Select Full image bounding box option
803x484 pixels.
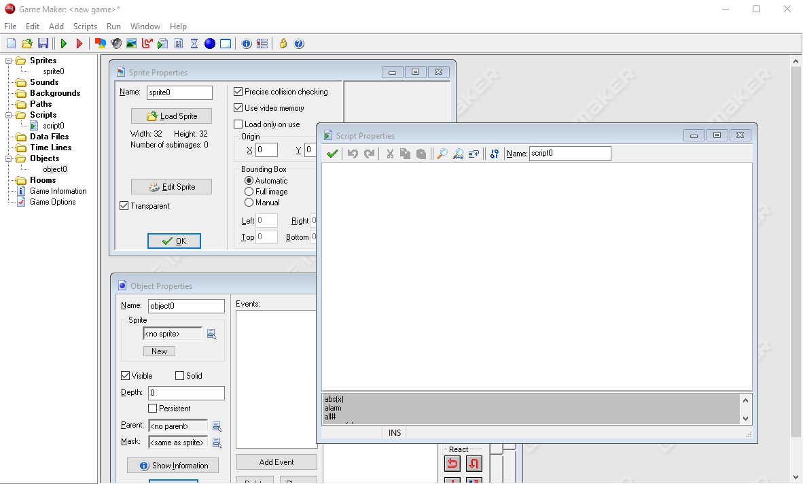tap(249, 192)
